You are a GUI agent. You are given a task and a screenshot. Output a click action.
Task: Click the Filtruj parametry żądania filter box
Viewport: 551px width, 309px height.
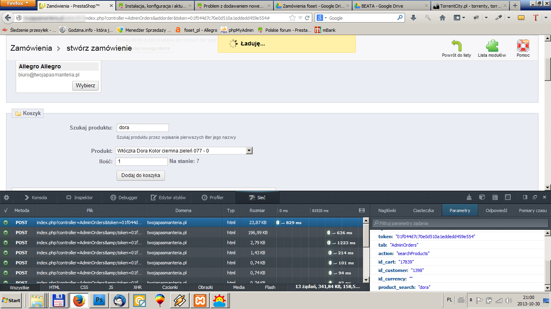(x=460, y=223)
